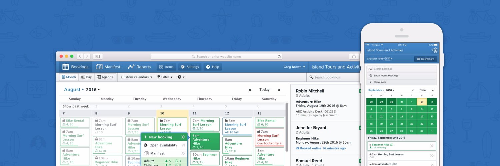
Task: Open the Dashboard button on phone
Action: click(426, 59)
